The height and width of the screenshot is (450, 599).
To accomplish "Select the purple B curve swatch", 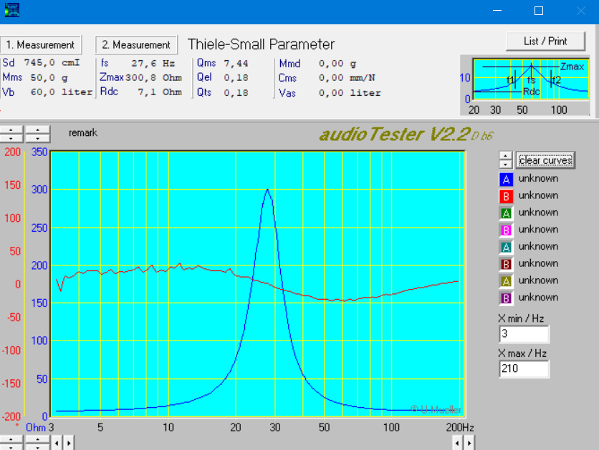I will coord(506,298).
